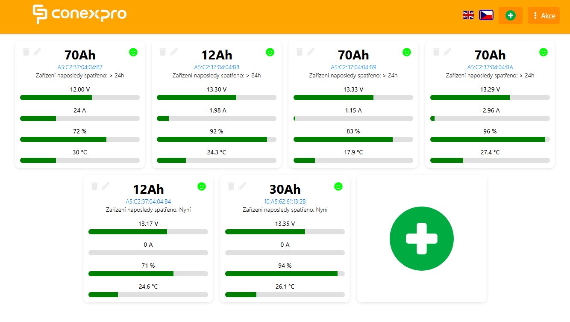Open the MAC address link 10:A5:62:61:13:2B
Screen dimensions: 570x322
[x=285, y=201]
